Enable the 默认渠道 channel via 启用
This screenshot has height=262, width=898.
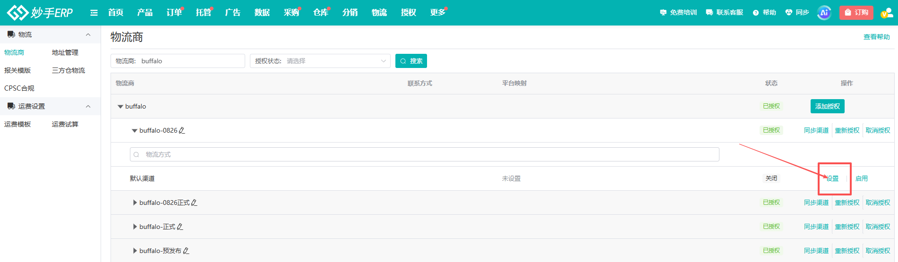coord(862,178)
